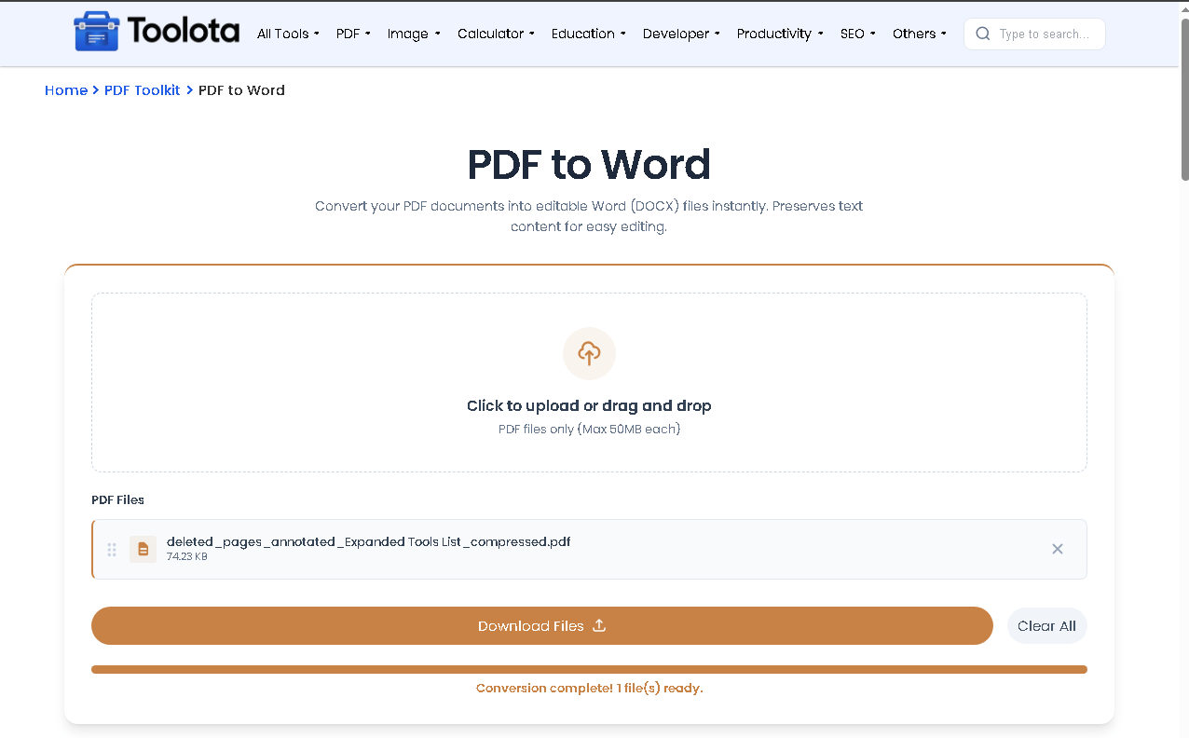Click the 'Conversion complete! 1 file(s) ready.' message
This screenshot has width=1189, height=738.
589,689
